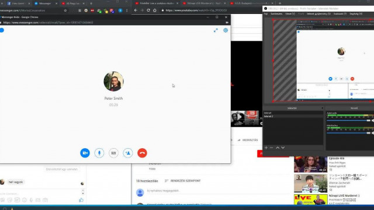The height and width of the screenshot is (210, 374).
Task: End the call with the red hang-up button
Action: click(x=142, y=153)
